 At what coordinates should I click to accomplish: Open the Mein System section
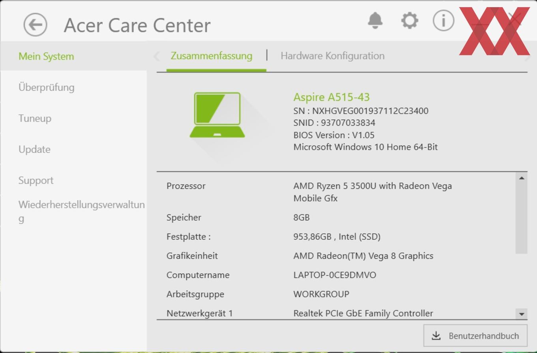[x=73, y=56]
